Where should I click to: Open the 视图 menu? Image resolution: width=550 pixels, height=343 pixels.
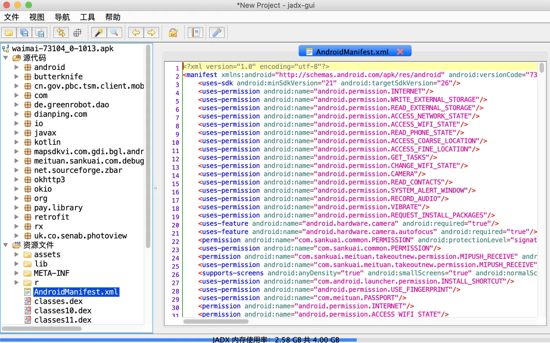[x=37, y=17]
